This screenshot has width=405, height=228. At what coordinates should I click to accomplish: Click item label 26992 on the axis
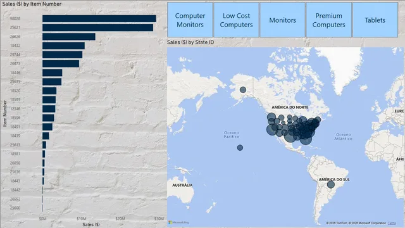pyautogui.click(x=15, y=199)
